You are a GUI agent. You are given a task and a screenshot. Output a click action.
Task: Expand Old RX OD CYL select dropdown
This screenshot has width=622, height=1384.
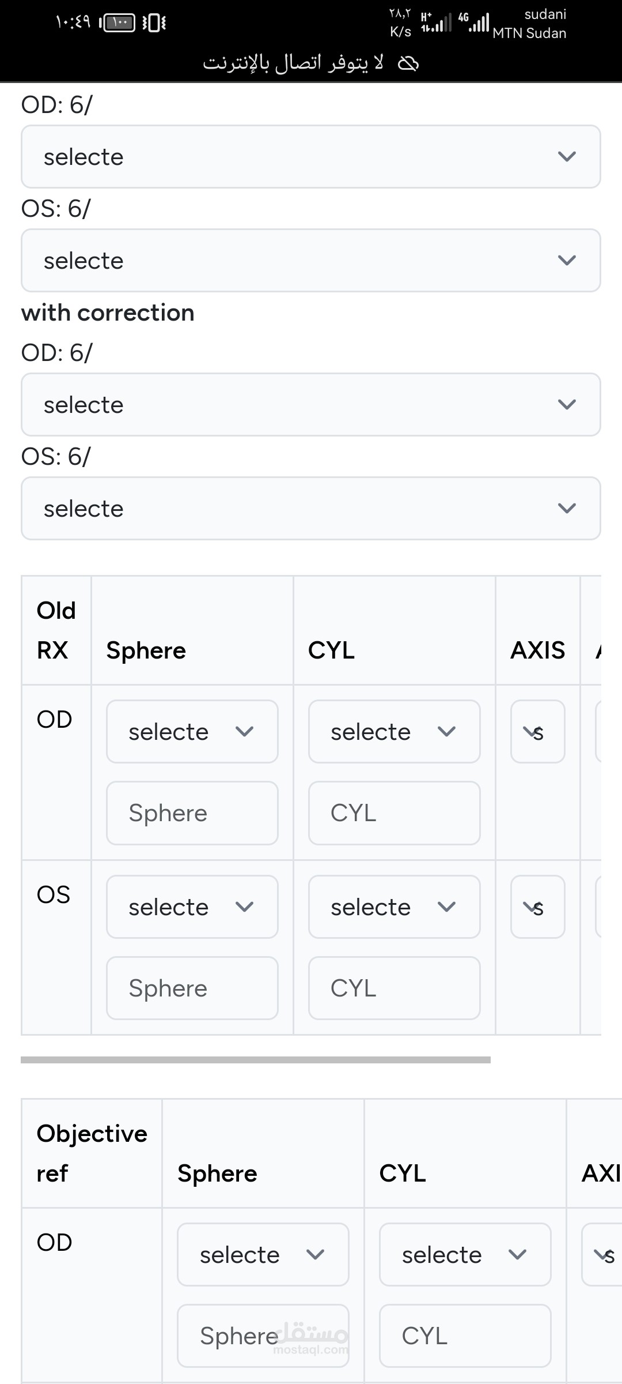pos(395,732)
